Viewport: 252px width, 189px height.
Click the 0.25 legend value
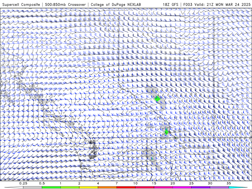(x=23, y=183)
